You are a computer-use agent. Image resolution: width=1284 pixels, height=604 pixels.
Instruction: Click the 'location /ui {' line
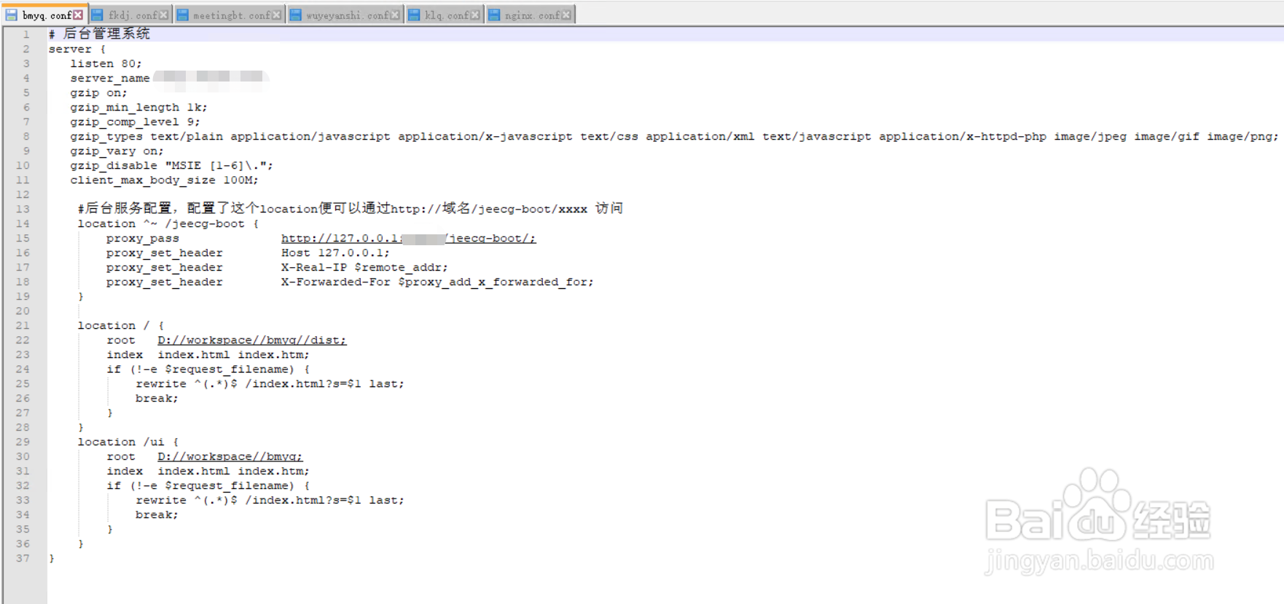128,442
